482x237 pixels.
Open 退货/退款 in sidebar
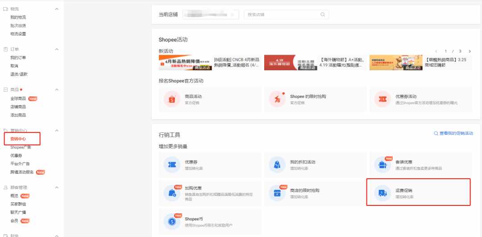coord(19,74)
